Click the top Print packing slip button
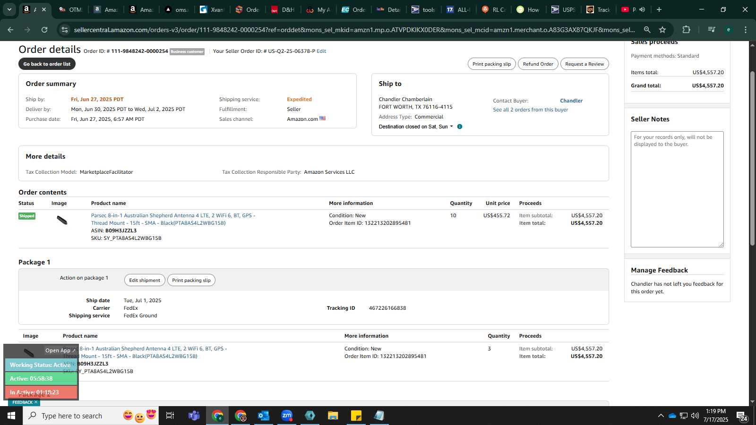Viewport: 756px width, 425px height. coord(491,64)
